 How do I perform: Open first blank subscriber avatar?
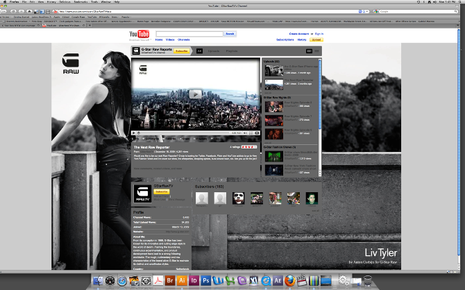tap(202, 198)
